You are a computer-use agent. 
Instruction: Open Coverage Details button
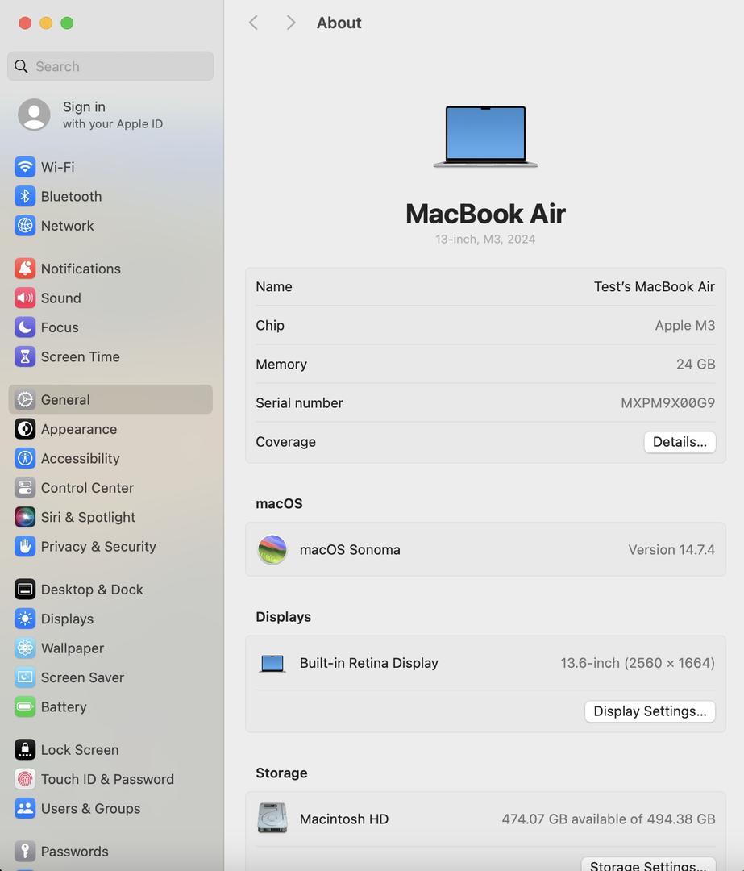pos(680,442)
